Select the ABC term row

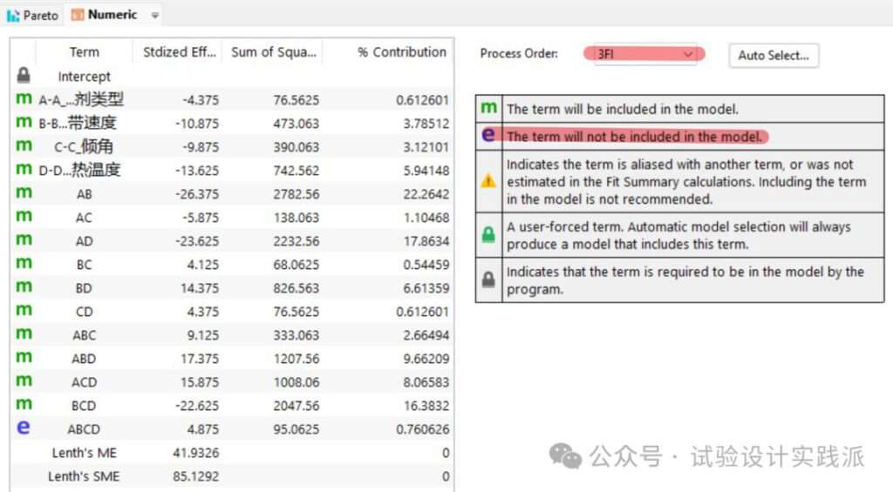[x=85, y=334]
